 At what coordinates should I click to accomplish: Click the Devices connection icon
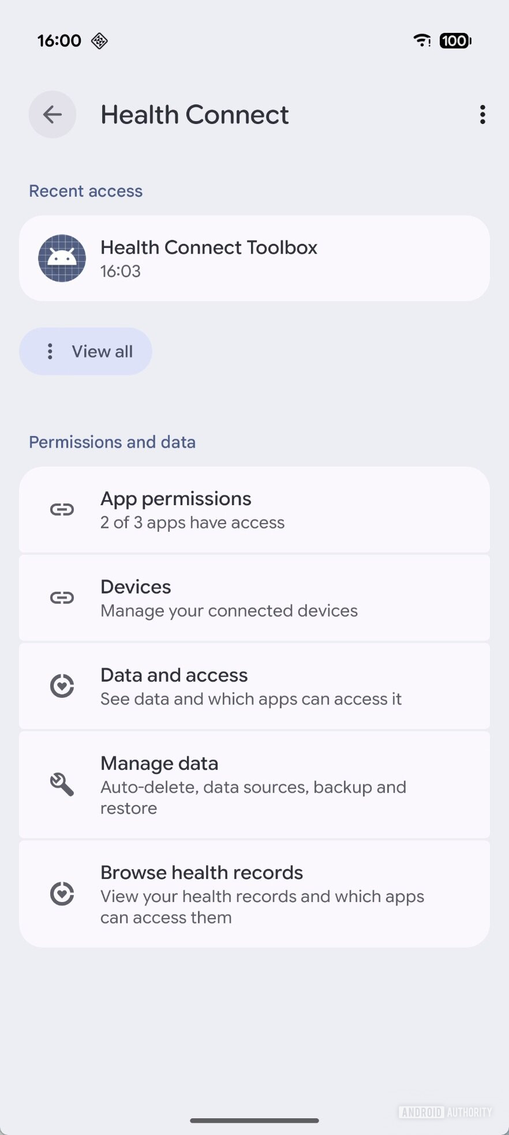pyautogui.click(x=61, y=597)
